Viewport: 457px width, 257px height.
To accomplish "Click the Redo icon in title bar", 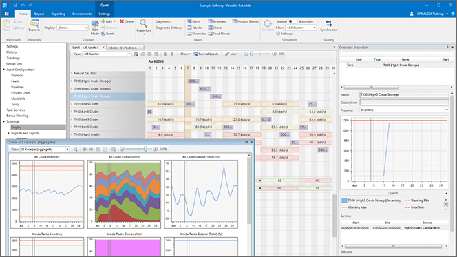I will [30, 5].
